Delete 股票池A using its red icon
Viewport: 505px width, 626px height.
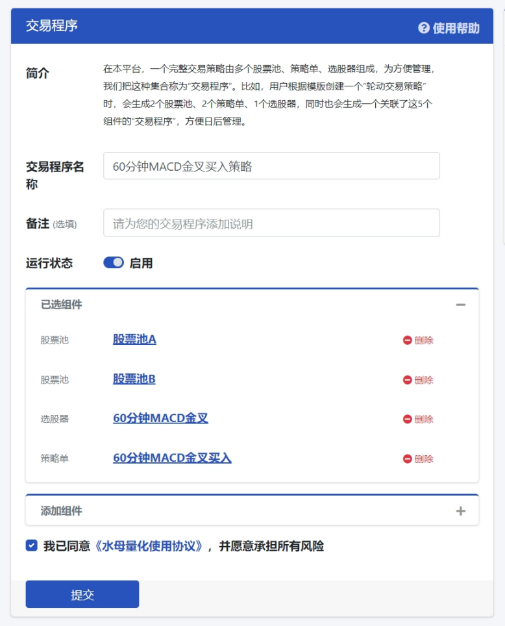pyautogui.click(x=408, y=340)
